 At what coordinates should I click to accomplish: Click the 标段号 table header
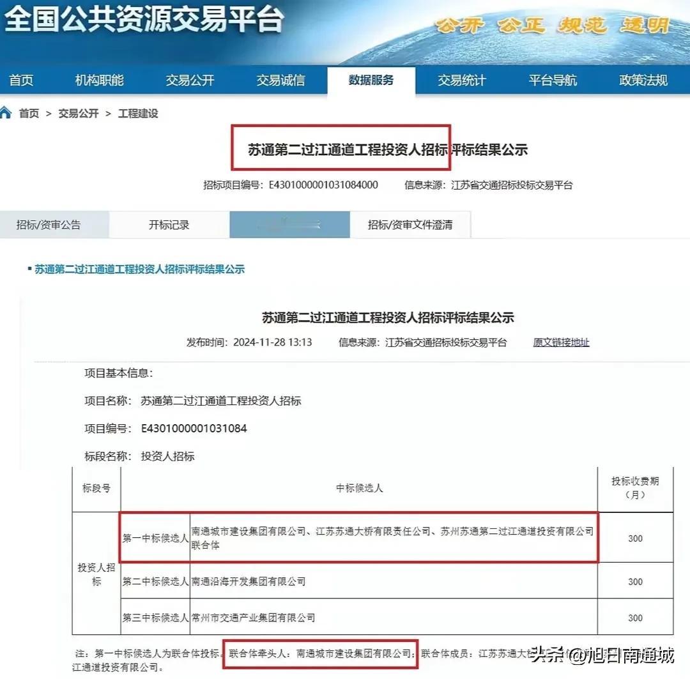pos(96,488)
